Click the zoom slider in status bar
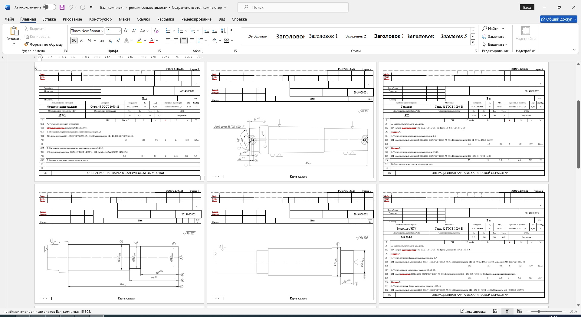 pyautogui.click(x=539, y=311)
